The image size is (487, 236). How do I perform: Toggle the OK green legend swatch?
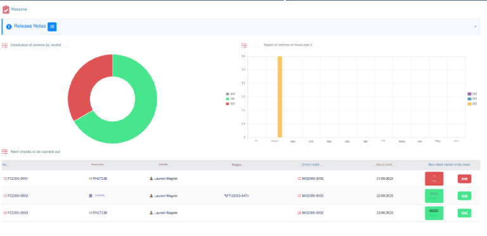(228, 99)
